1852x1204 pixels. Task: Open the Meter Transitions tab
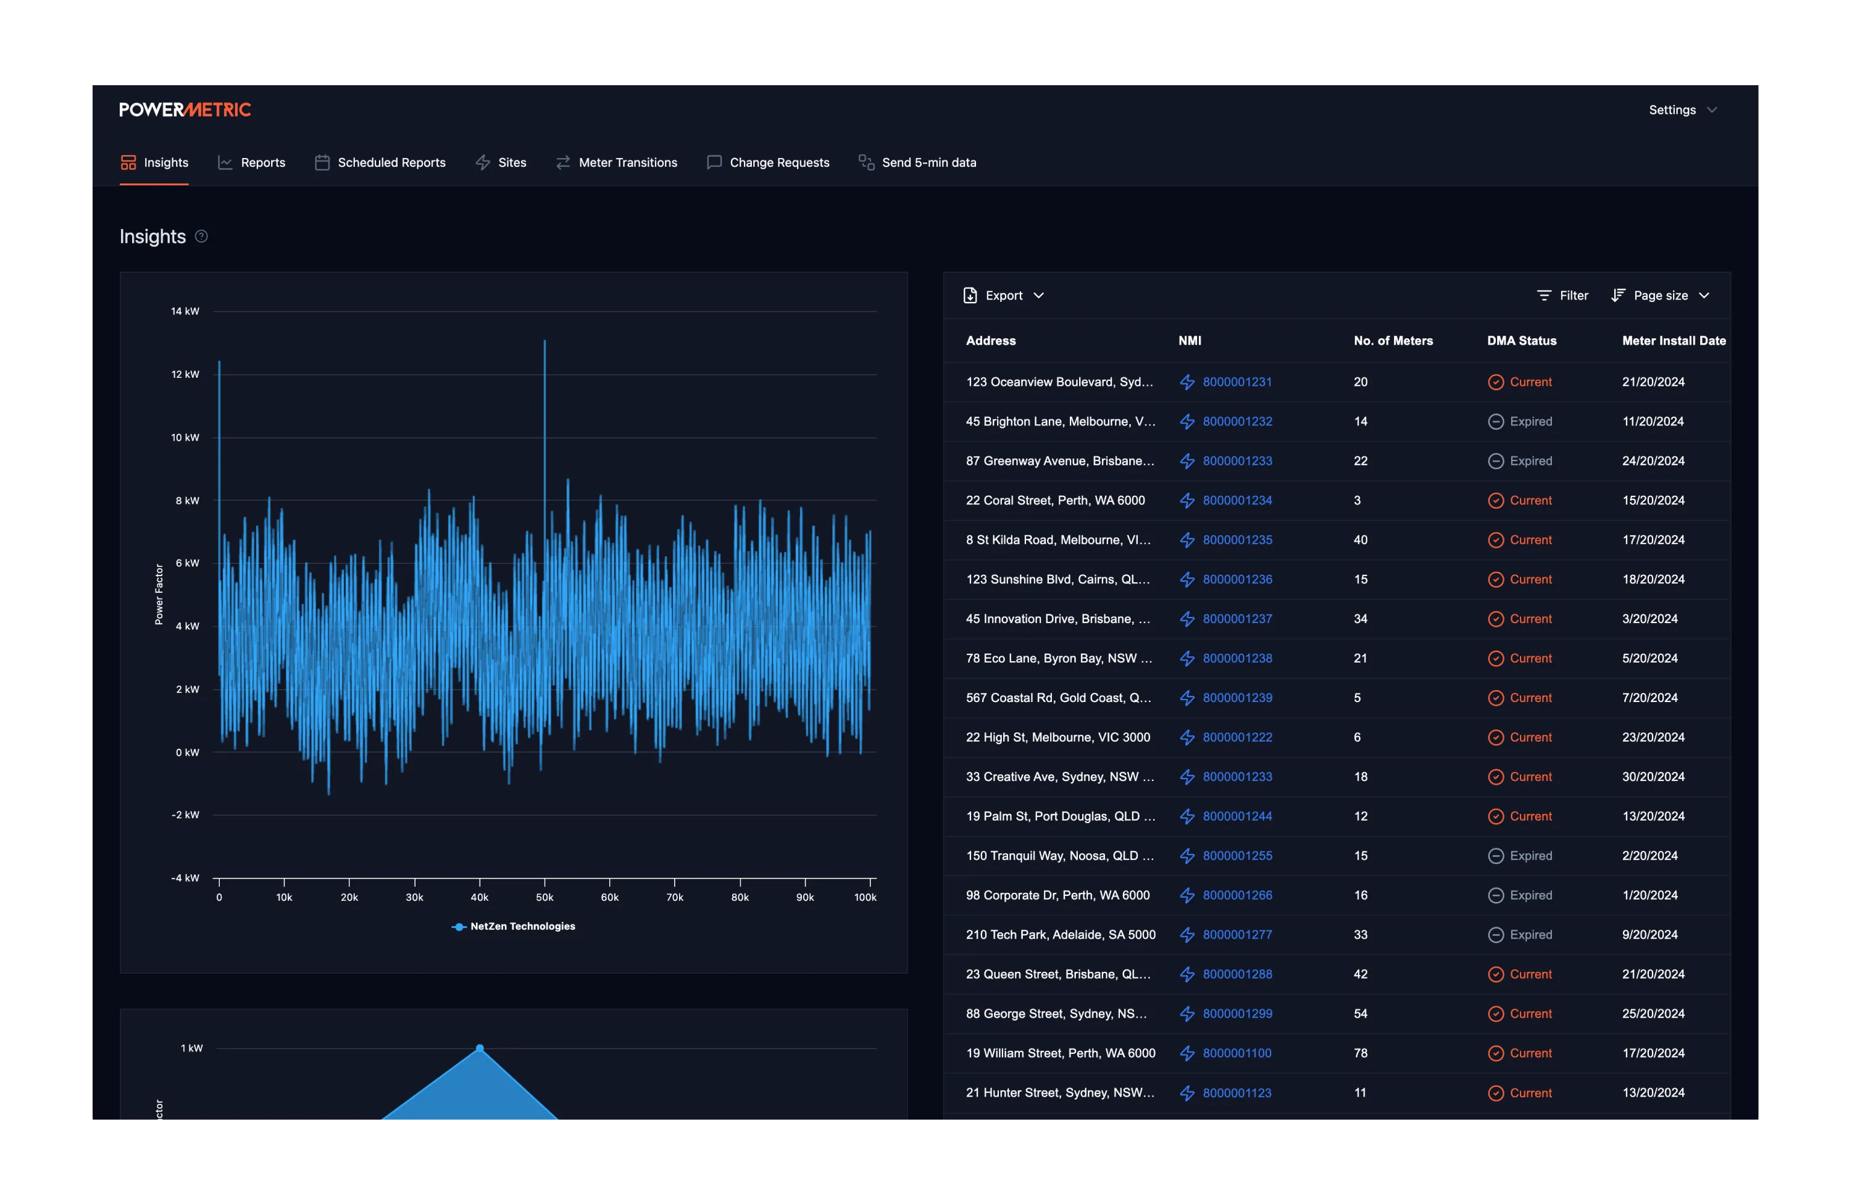(616, 162)
